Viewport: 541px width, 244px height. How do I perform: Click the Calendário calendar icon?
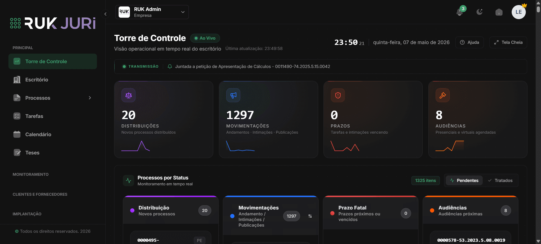17,134
